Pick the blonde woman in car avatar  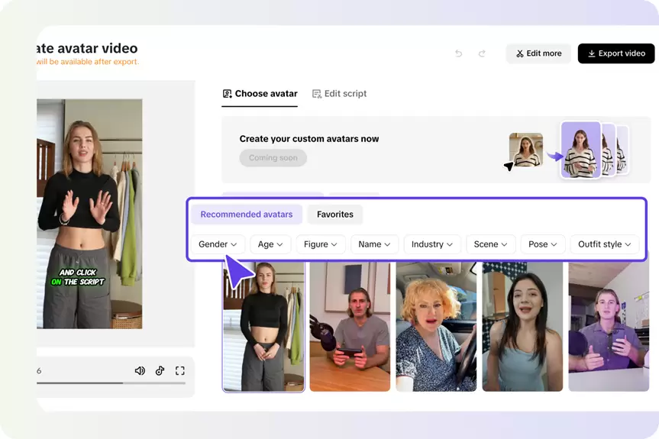(x=436, y=327)
